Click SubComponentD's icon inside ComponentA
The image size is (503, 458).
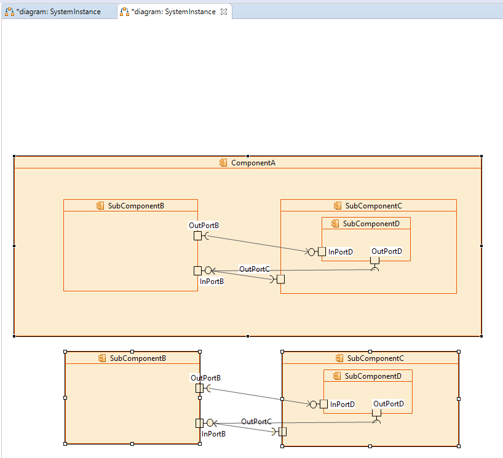[336, 224]
